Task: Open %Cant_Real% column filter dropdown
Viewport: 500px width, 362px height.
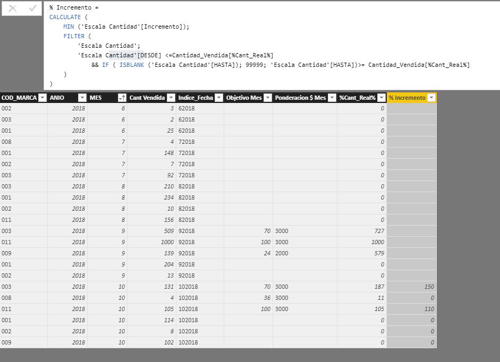Action: [x=382, y=98]
